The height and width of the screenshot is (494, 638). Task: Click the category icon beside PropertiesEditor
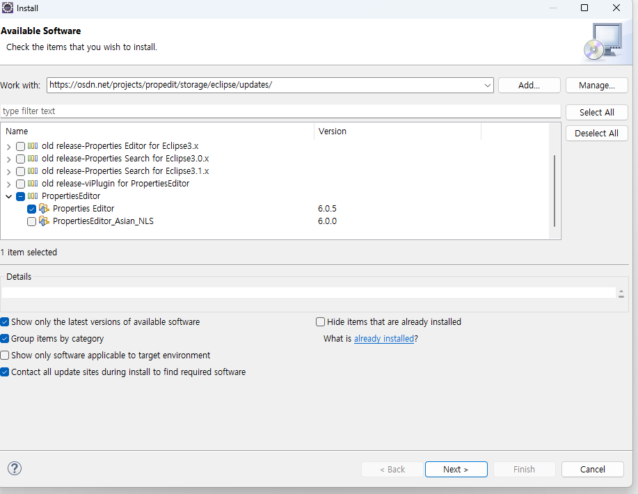pos(33,196)
